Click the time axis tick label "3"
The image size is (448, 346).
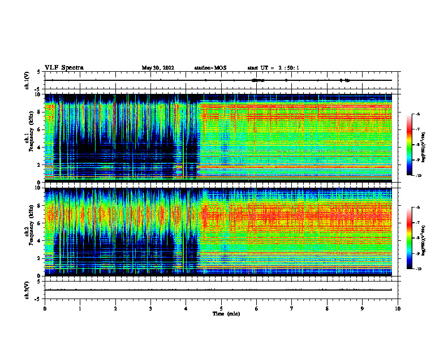tap(150, 309)
